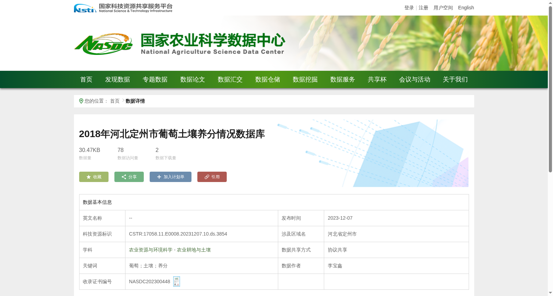Click the publish date 2023-12-07
Viewport: 553px width, 296px height.
tap(340, 218)
